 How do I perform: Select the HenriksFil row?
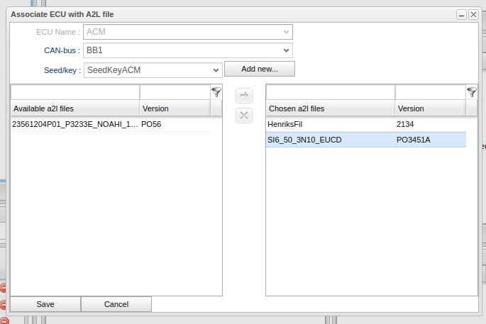point(330,124)
